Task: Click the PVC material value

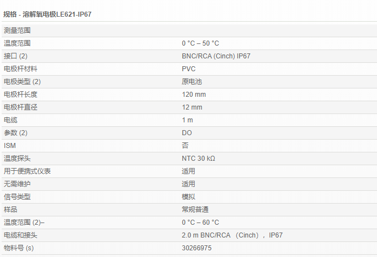Action: 188,69
